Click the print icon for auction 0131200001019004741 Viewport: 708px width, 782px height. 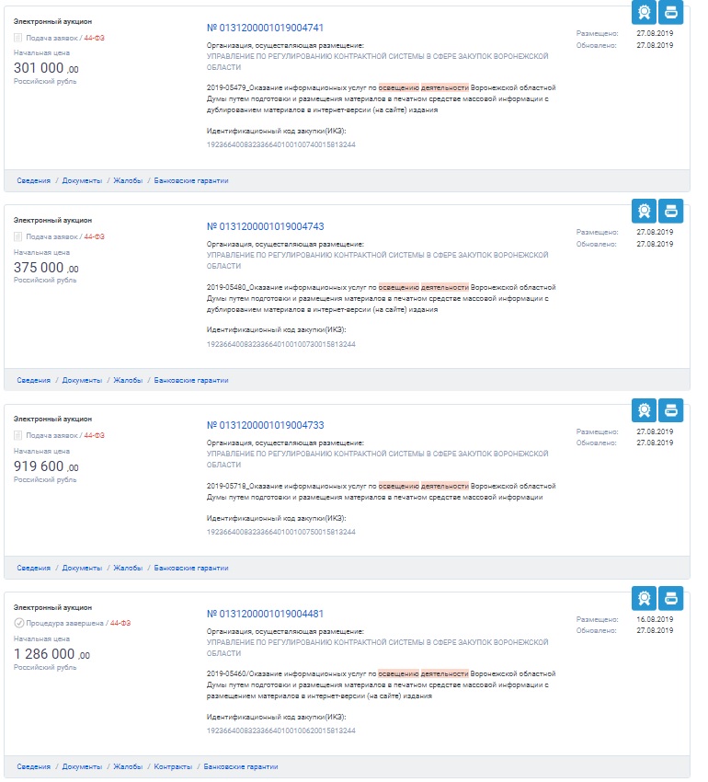pyautogui.click(x=670, y=12)
